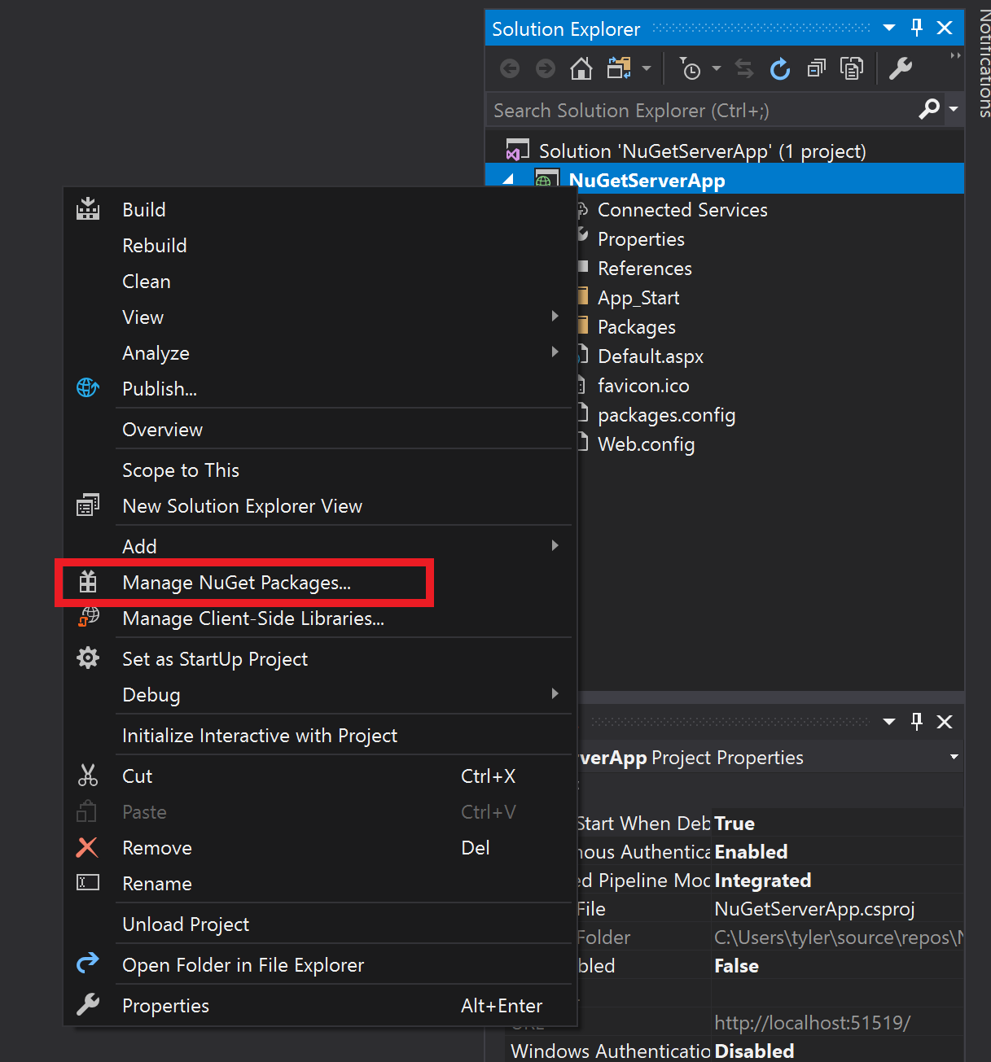Open the search options dropdown
991x1062 pixels.
pyautogui.click(x=954, y=109)
